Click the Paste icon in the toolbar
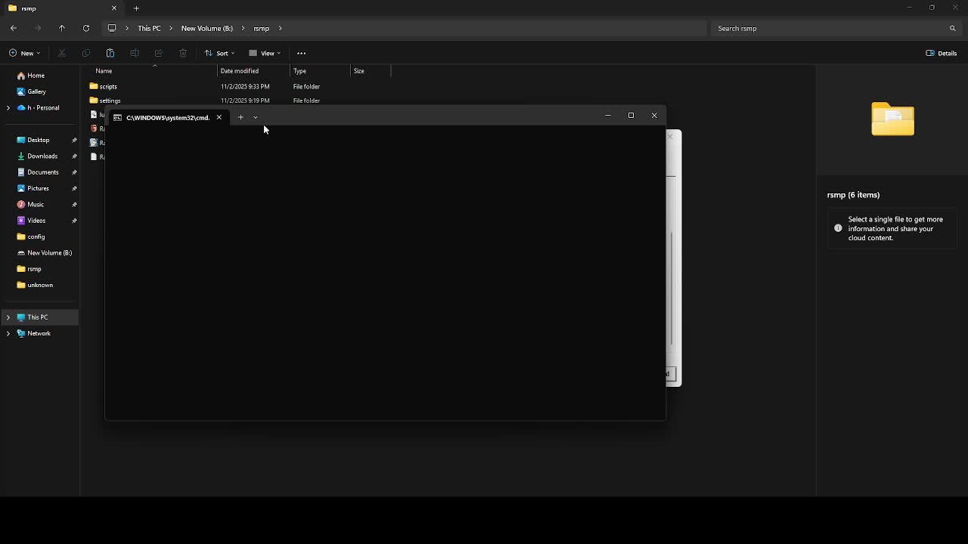 click(x=110, y=53)
